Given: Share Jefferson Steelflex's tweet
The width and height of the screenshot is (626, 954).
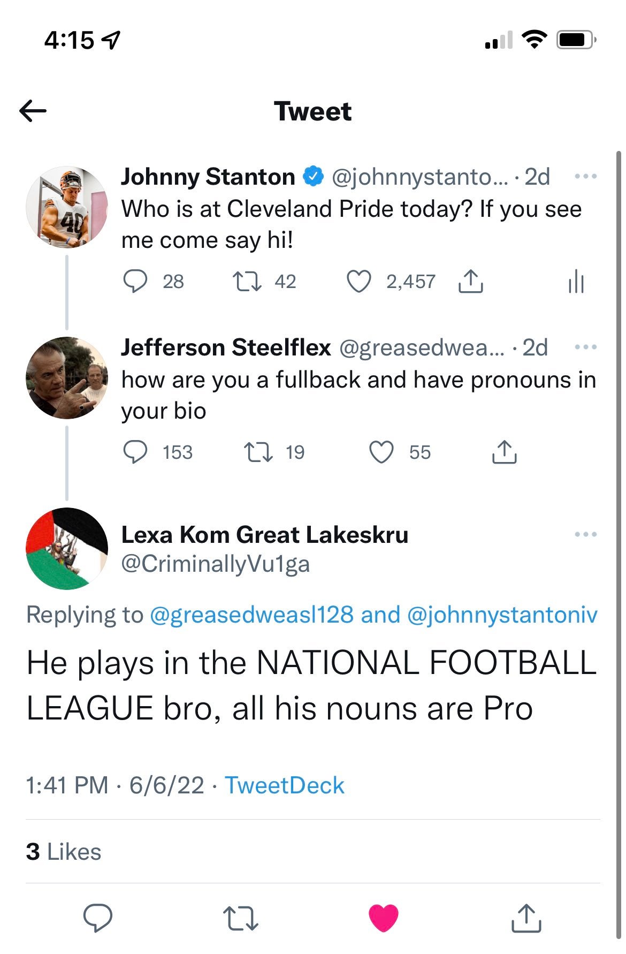Looking at the screenshot, I should pyautogui.click(x=503, y=452).
